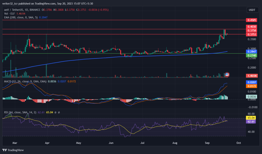The height and width of the screenshot is (154, 262).
Task: Click the 0.0100 MACD scale label
Action: tap(252, 92)
